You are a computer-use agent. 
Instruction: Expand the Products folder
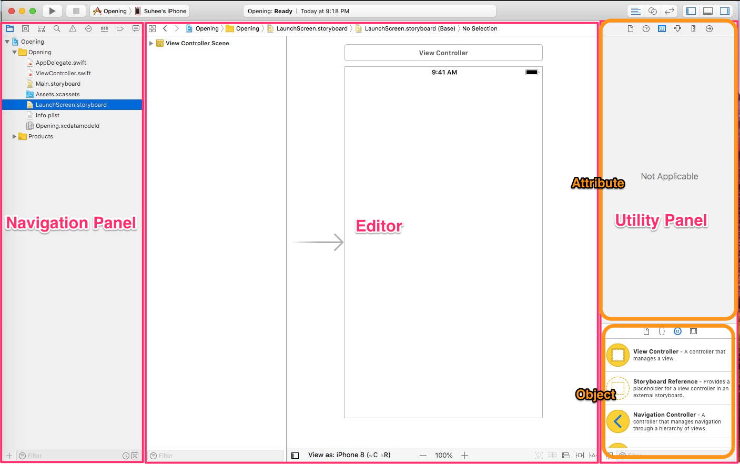point(14,136)
